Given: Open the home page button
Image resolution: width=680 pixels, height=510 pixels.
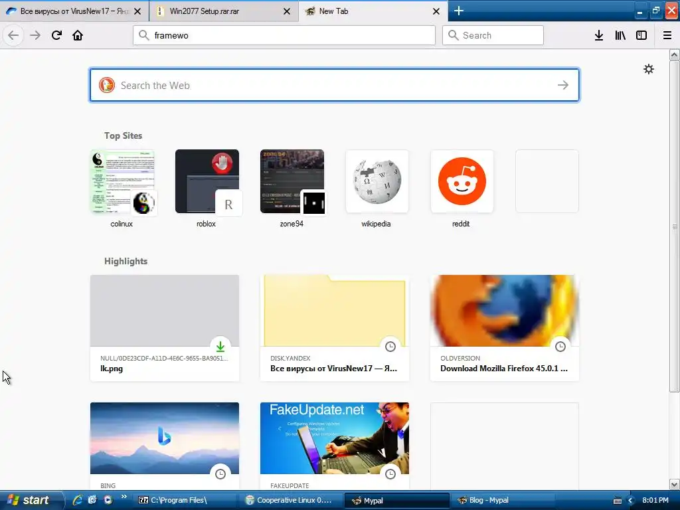Looking at the screenshot, I should (78, 35).
